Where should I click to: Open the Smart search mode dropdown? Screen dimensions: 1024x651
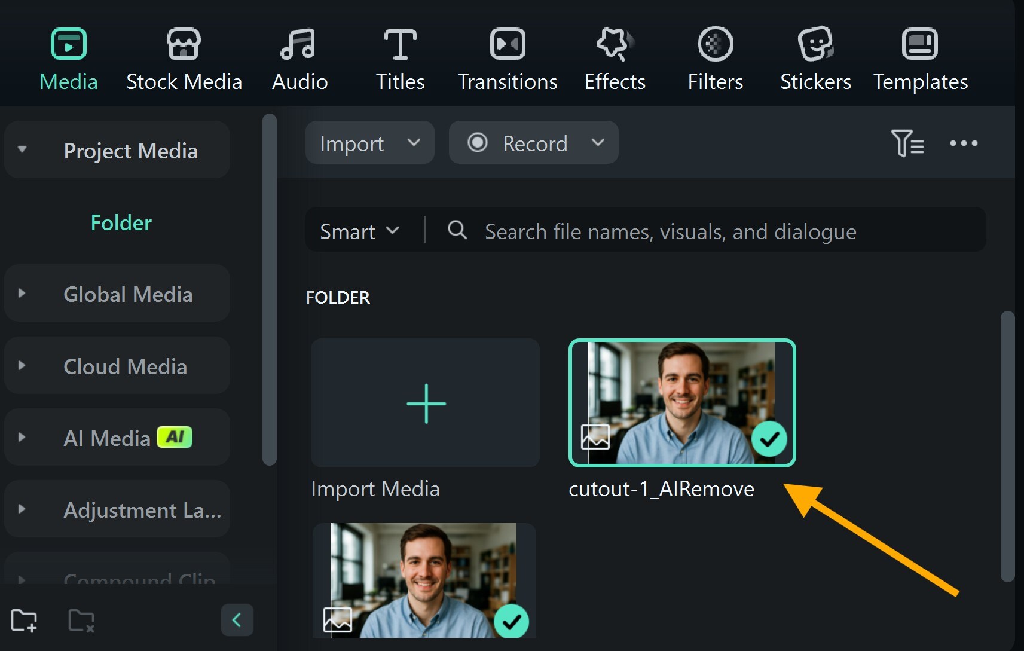[359, 231]
